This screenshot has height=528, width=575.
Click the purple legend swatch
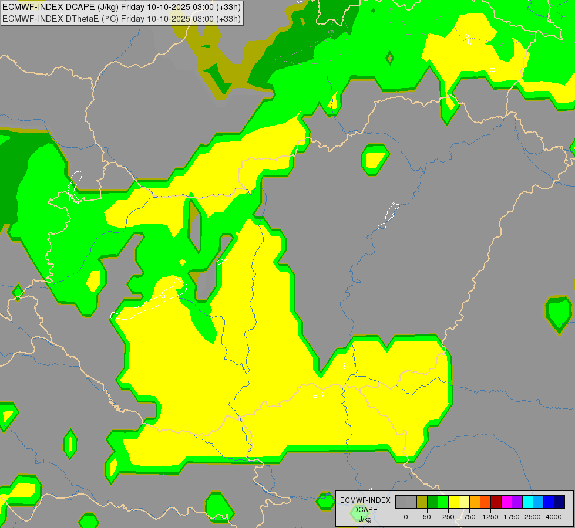click(x=517, y=502)
